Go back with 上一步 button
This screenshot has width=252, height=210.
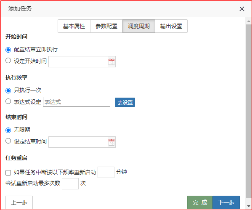pyautogui.click(x=19, y=202)
